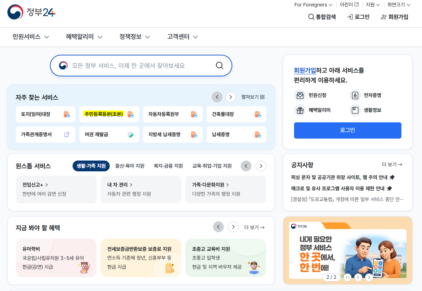Click the 정부24 logo

[x=31, y=11]
